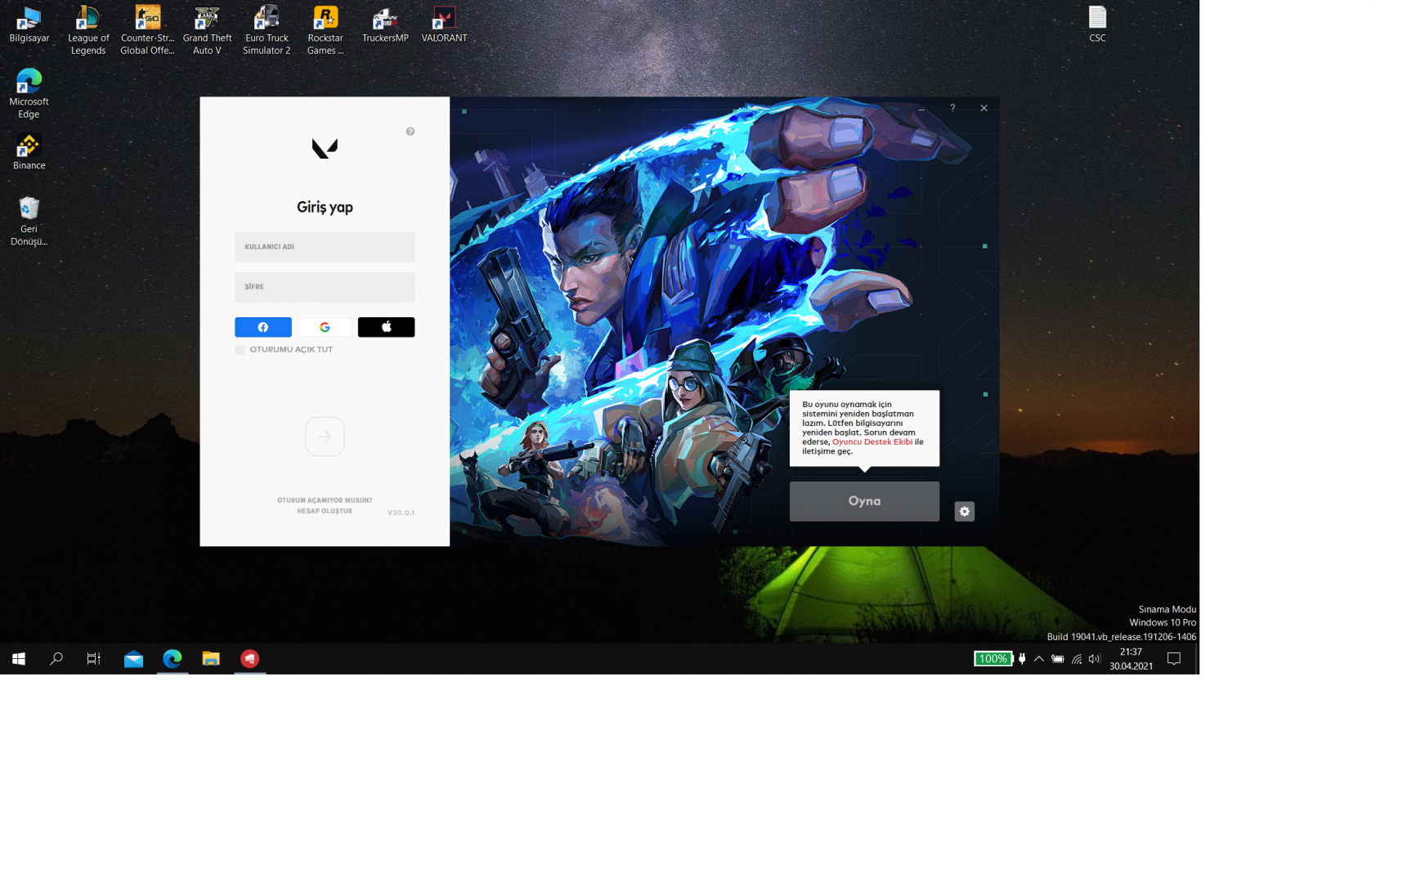Open the launcher settings gear
Viewport: 1412px width, 883px height.
point(964,511)
